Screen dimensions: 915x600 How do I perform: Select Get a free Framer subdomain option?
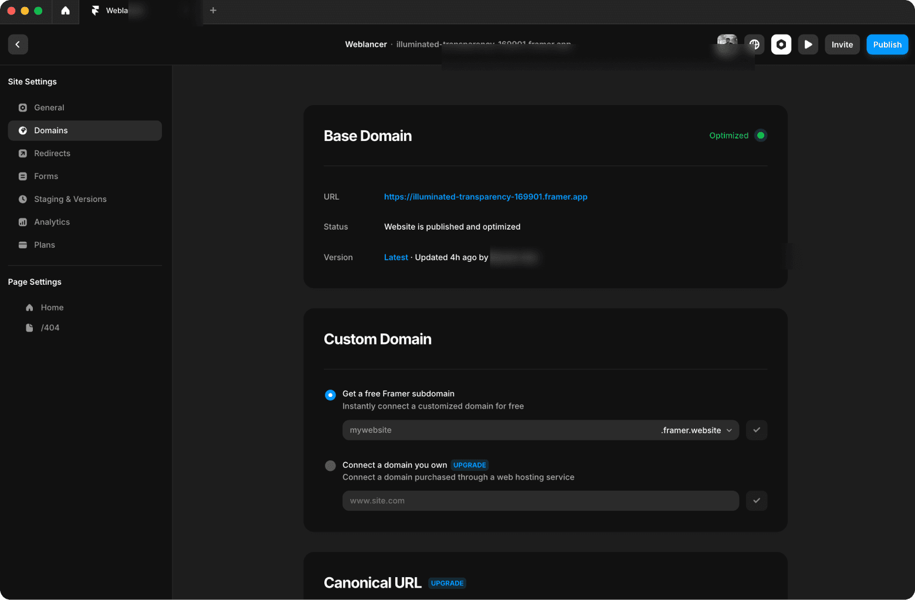point(330,395)
